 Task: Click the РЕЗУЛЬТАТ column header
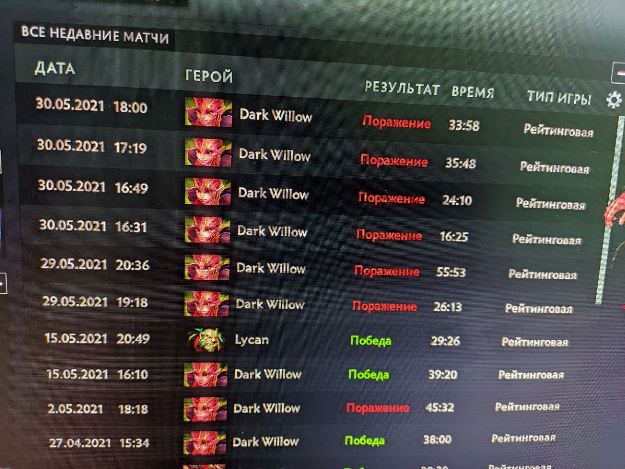tap(402, 88)
